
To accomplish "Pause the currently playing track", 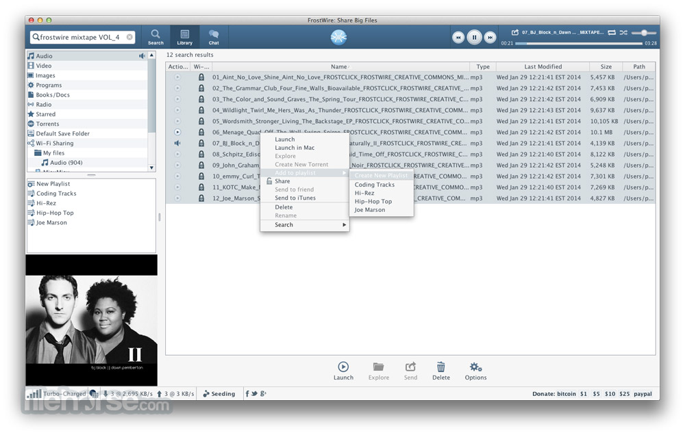I will 474,38.
